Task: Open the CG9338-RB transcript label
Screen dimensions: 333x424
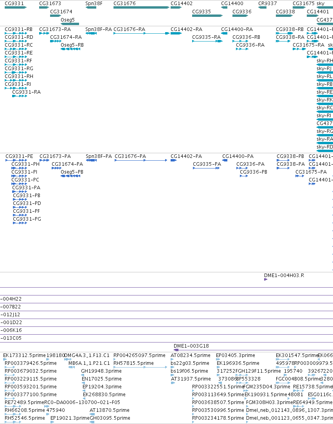Action: (290, 29)
